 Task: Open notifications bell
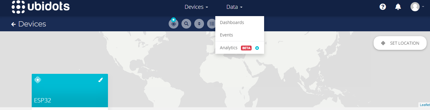(x=398, y=7)
